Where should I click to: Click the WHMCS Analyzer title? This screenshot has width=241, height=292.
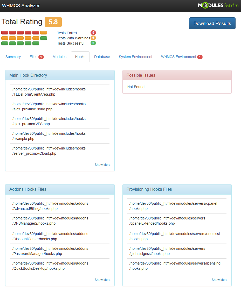click(x=21, y=6)
